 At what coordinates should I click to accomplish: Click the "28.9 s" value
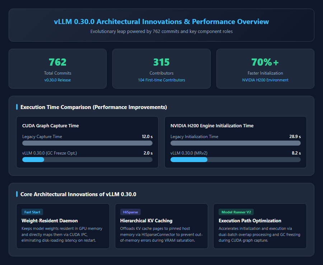(295, 137)
